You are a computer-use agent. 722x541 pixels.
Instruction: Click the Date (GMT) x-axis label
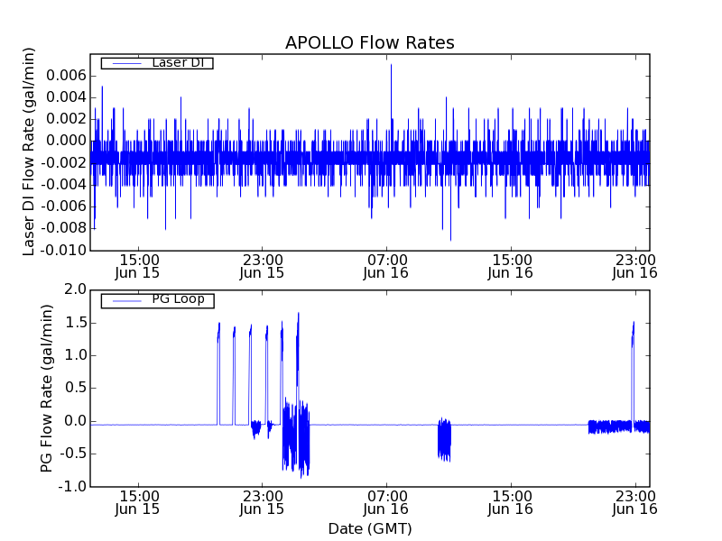(369, 528)
